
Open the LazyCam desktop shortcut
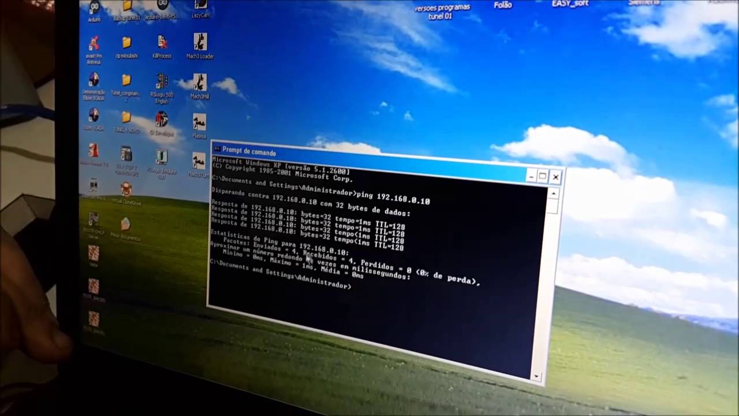tap(200, 8)
